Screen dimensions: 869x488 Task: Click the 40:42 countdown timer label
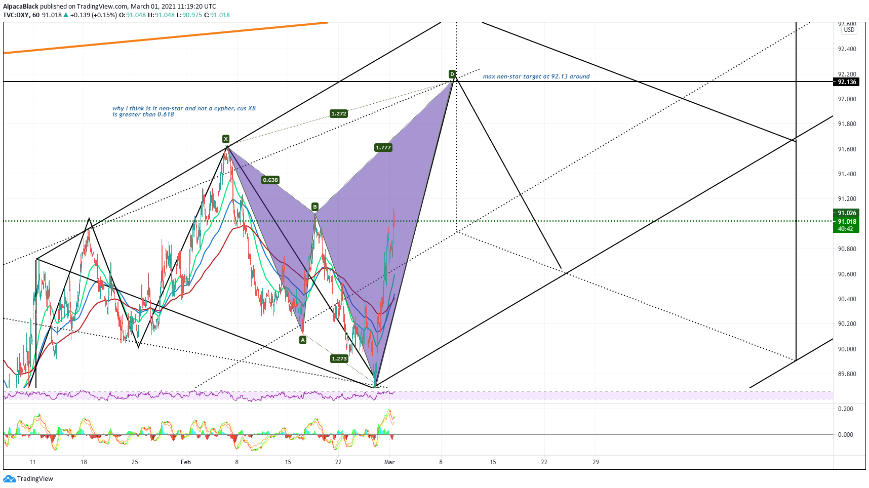(x=846, y=229)
